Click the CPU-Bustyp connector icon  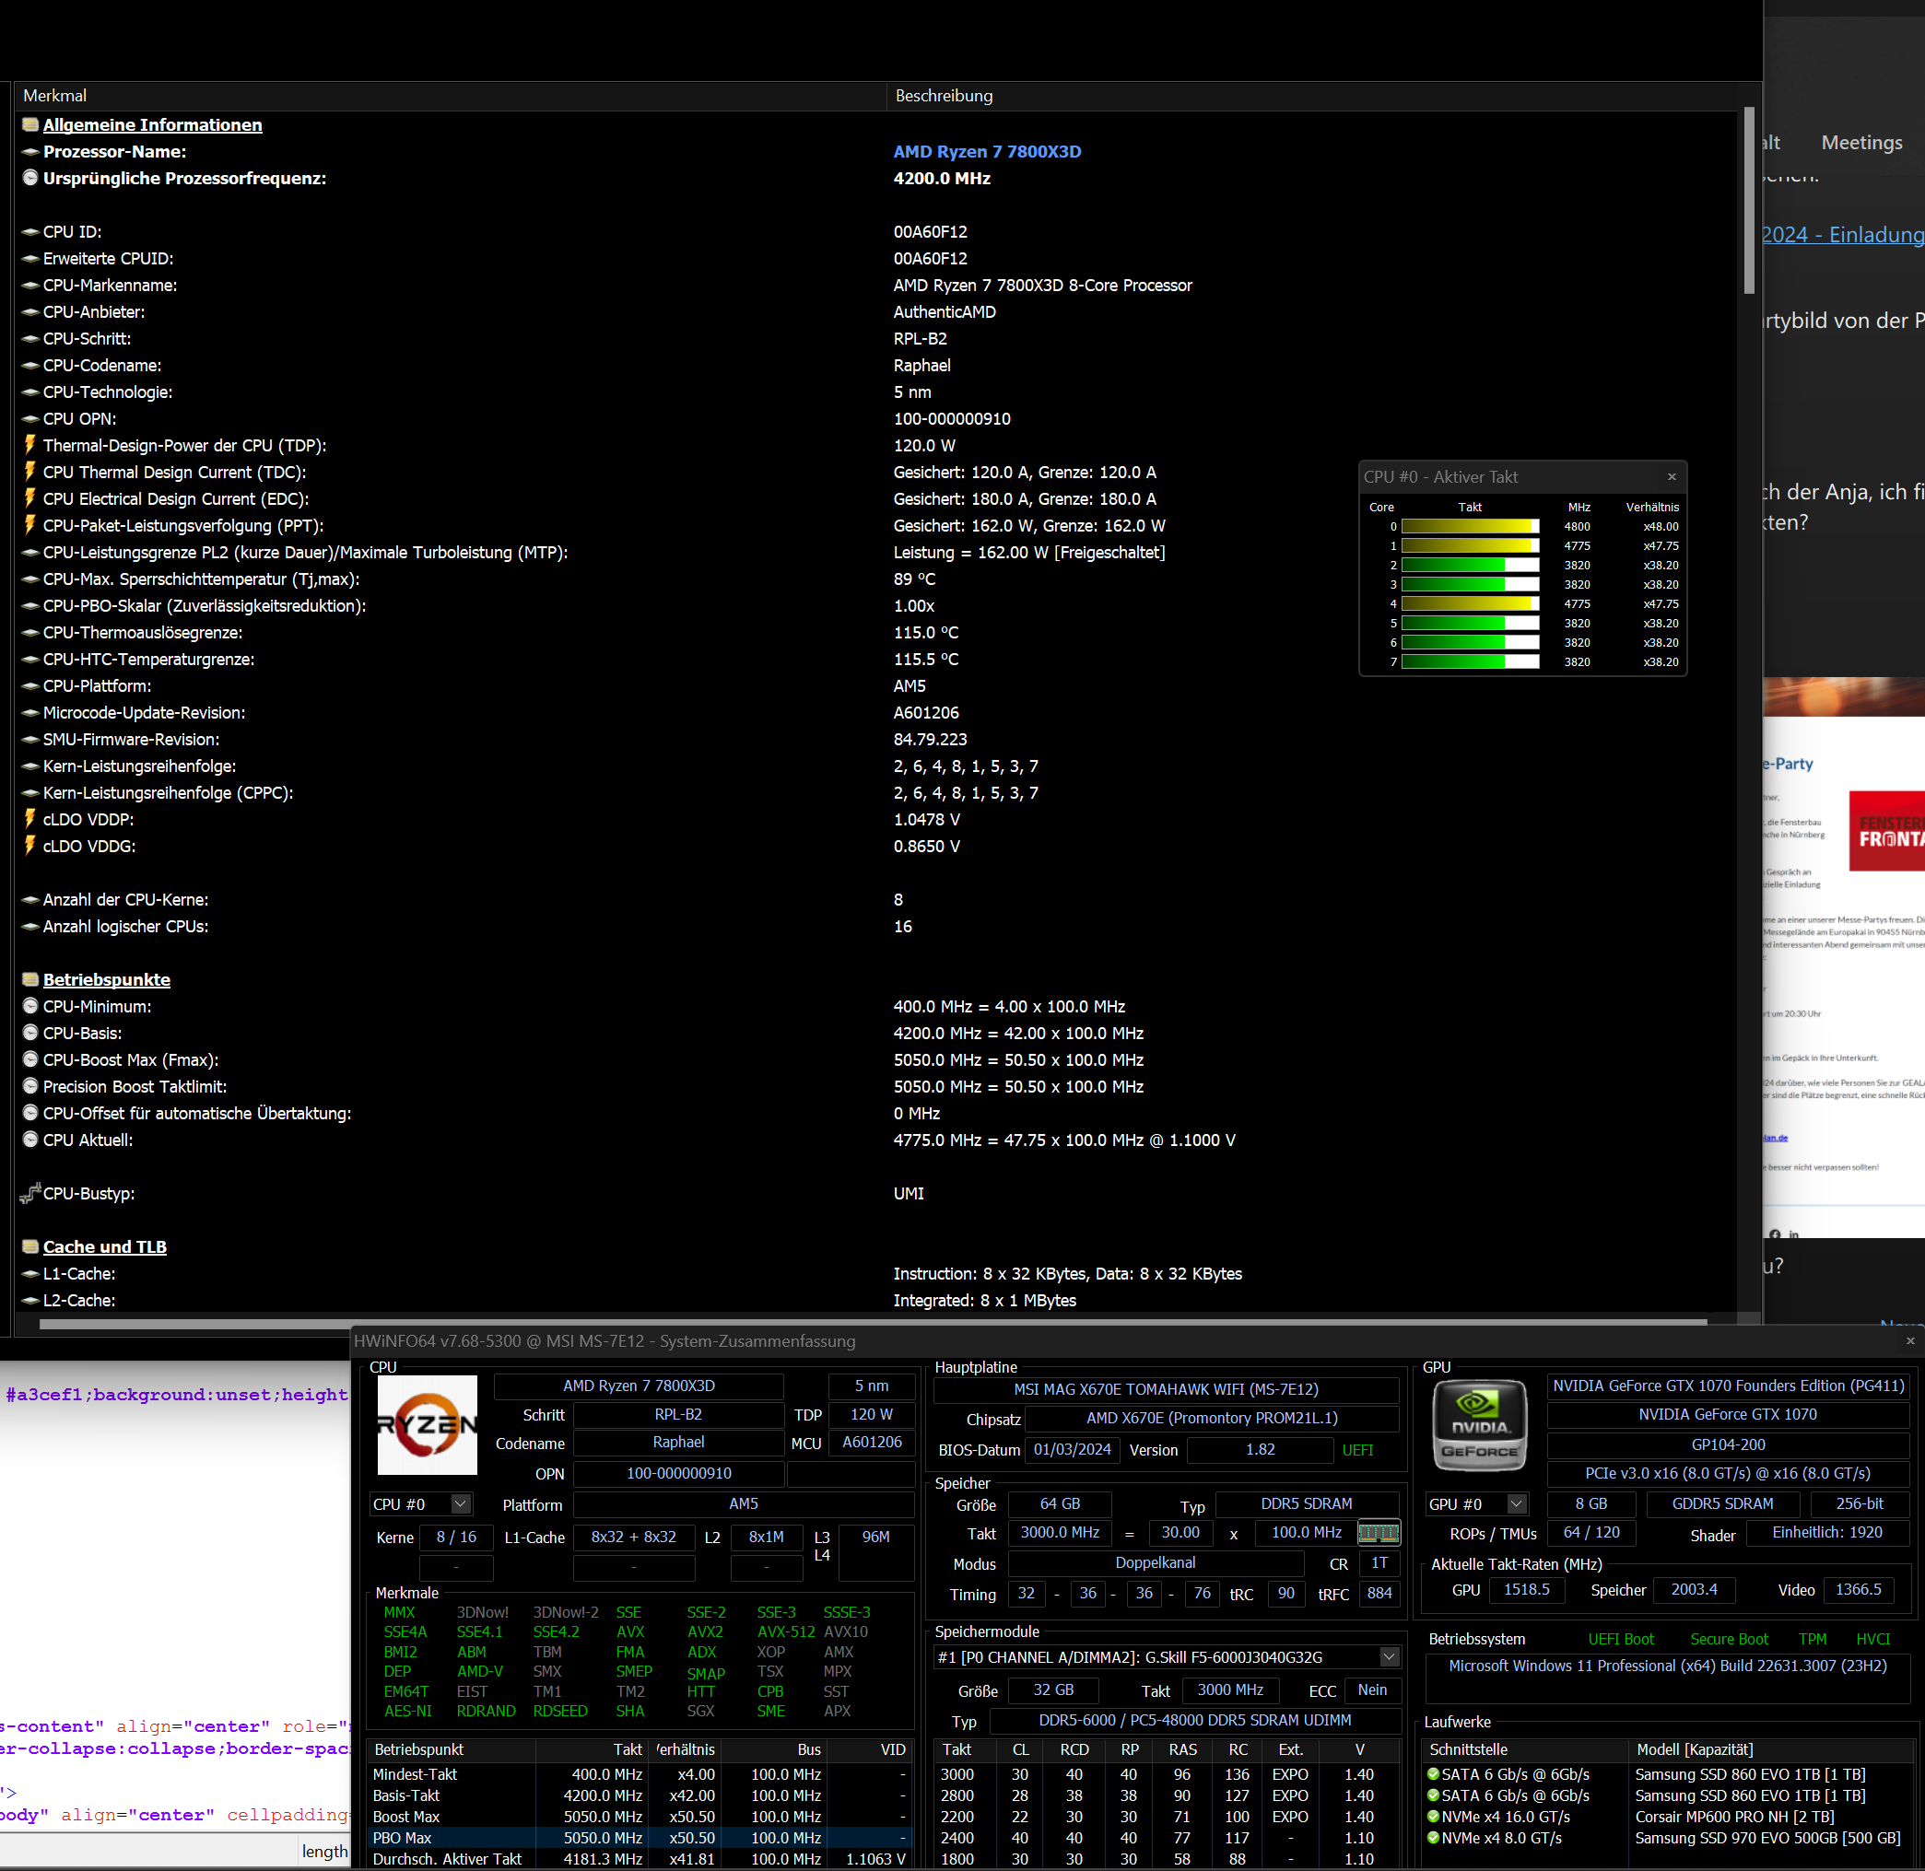point(30,1193)
